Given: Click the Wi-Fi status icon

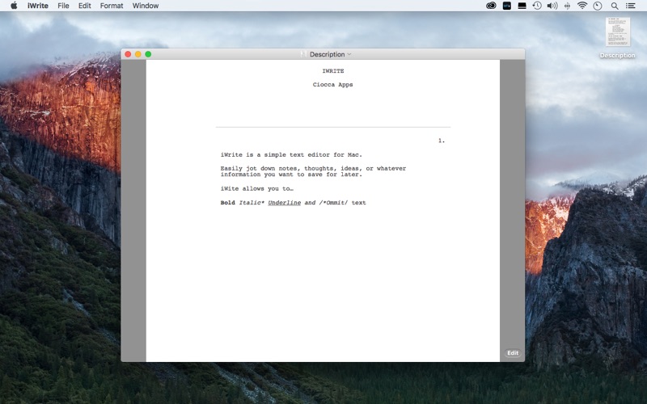Looking at the screenshot, I should (x=582, y=6).
